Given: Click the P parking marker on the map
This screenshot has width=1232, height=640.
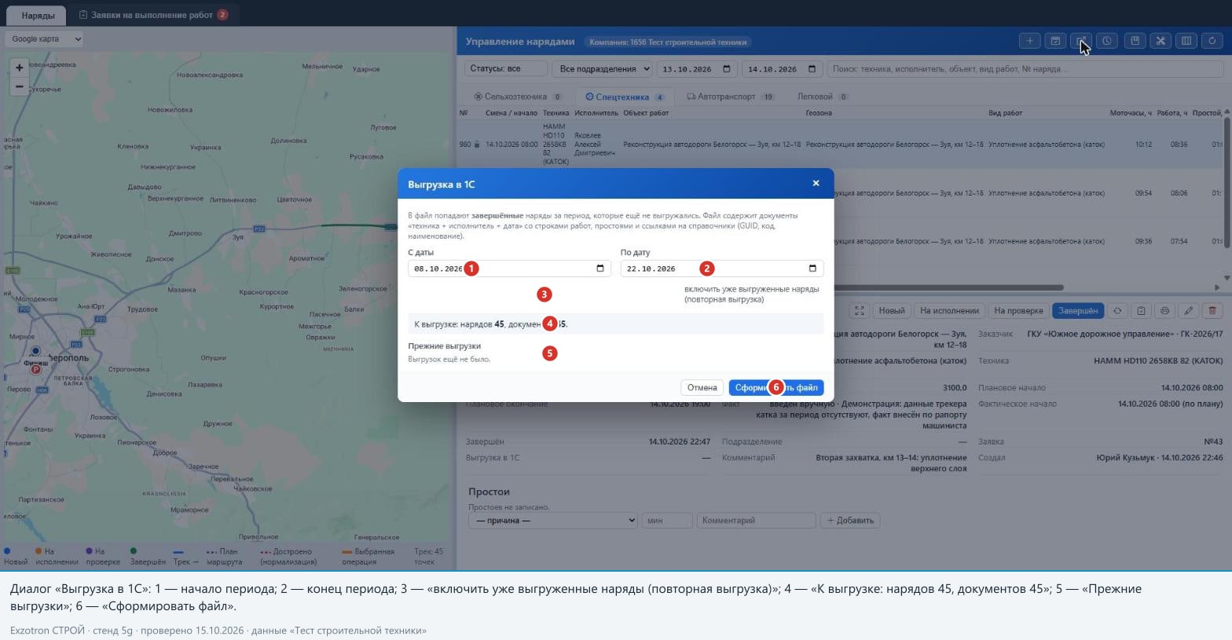Looking at the screenshot, I should (35, 369).
